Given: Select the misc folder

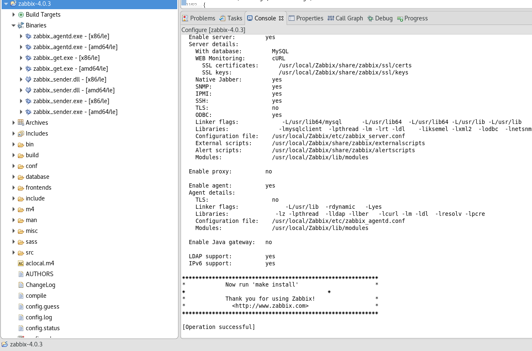Looking at the screenshot, I should pos(32,231).
